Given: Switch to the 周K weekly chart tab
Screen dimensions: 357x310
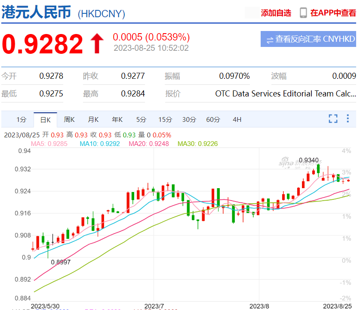Looking at the screenshot, I should (69, 119).
